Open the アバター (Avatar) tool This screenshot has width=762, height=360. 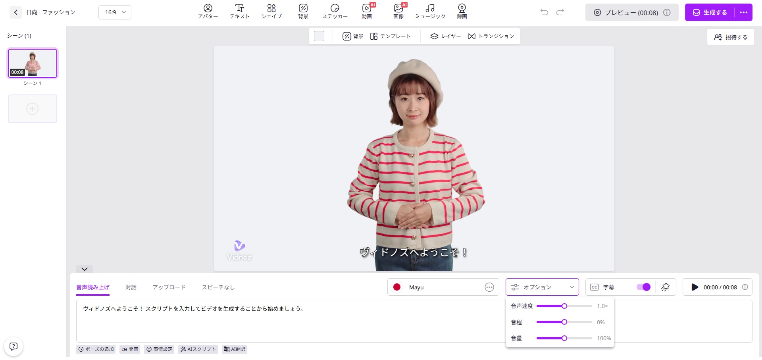[208, 12]
